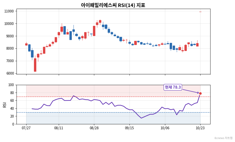The image size is (235, 142).
Task: Click the 08/11 date axis label
Action: 59,128
